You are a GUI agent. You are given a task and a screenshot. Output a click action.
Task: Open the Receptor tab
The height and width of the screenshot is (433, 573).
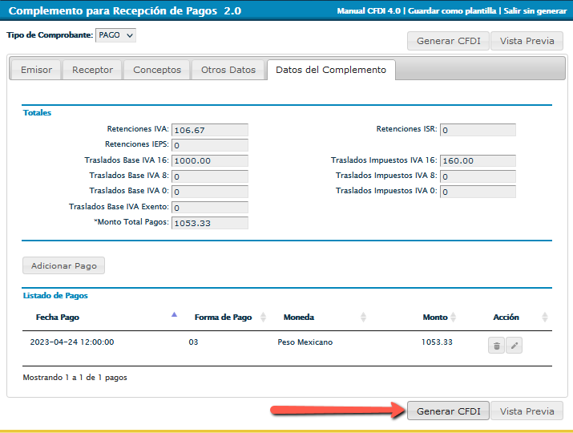click(x=93, y=70)
